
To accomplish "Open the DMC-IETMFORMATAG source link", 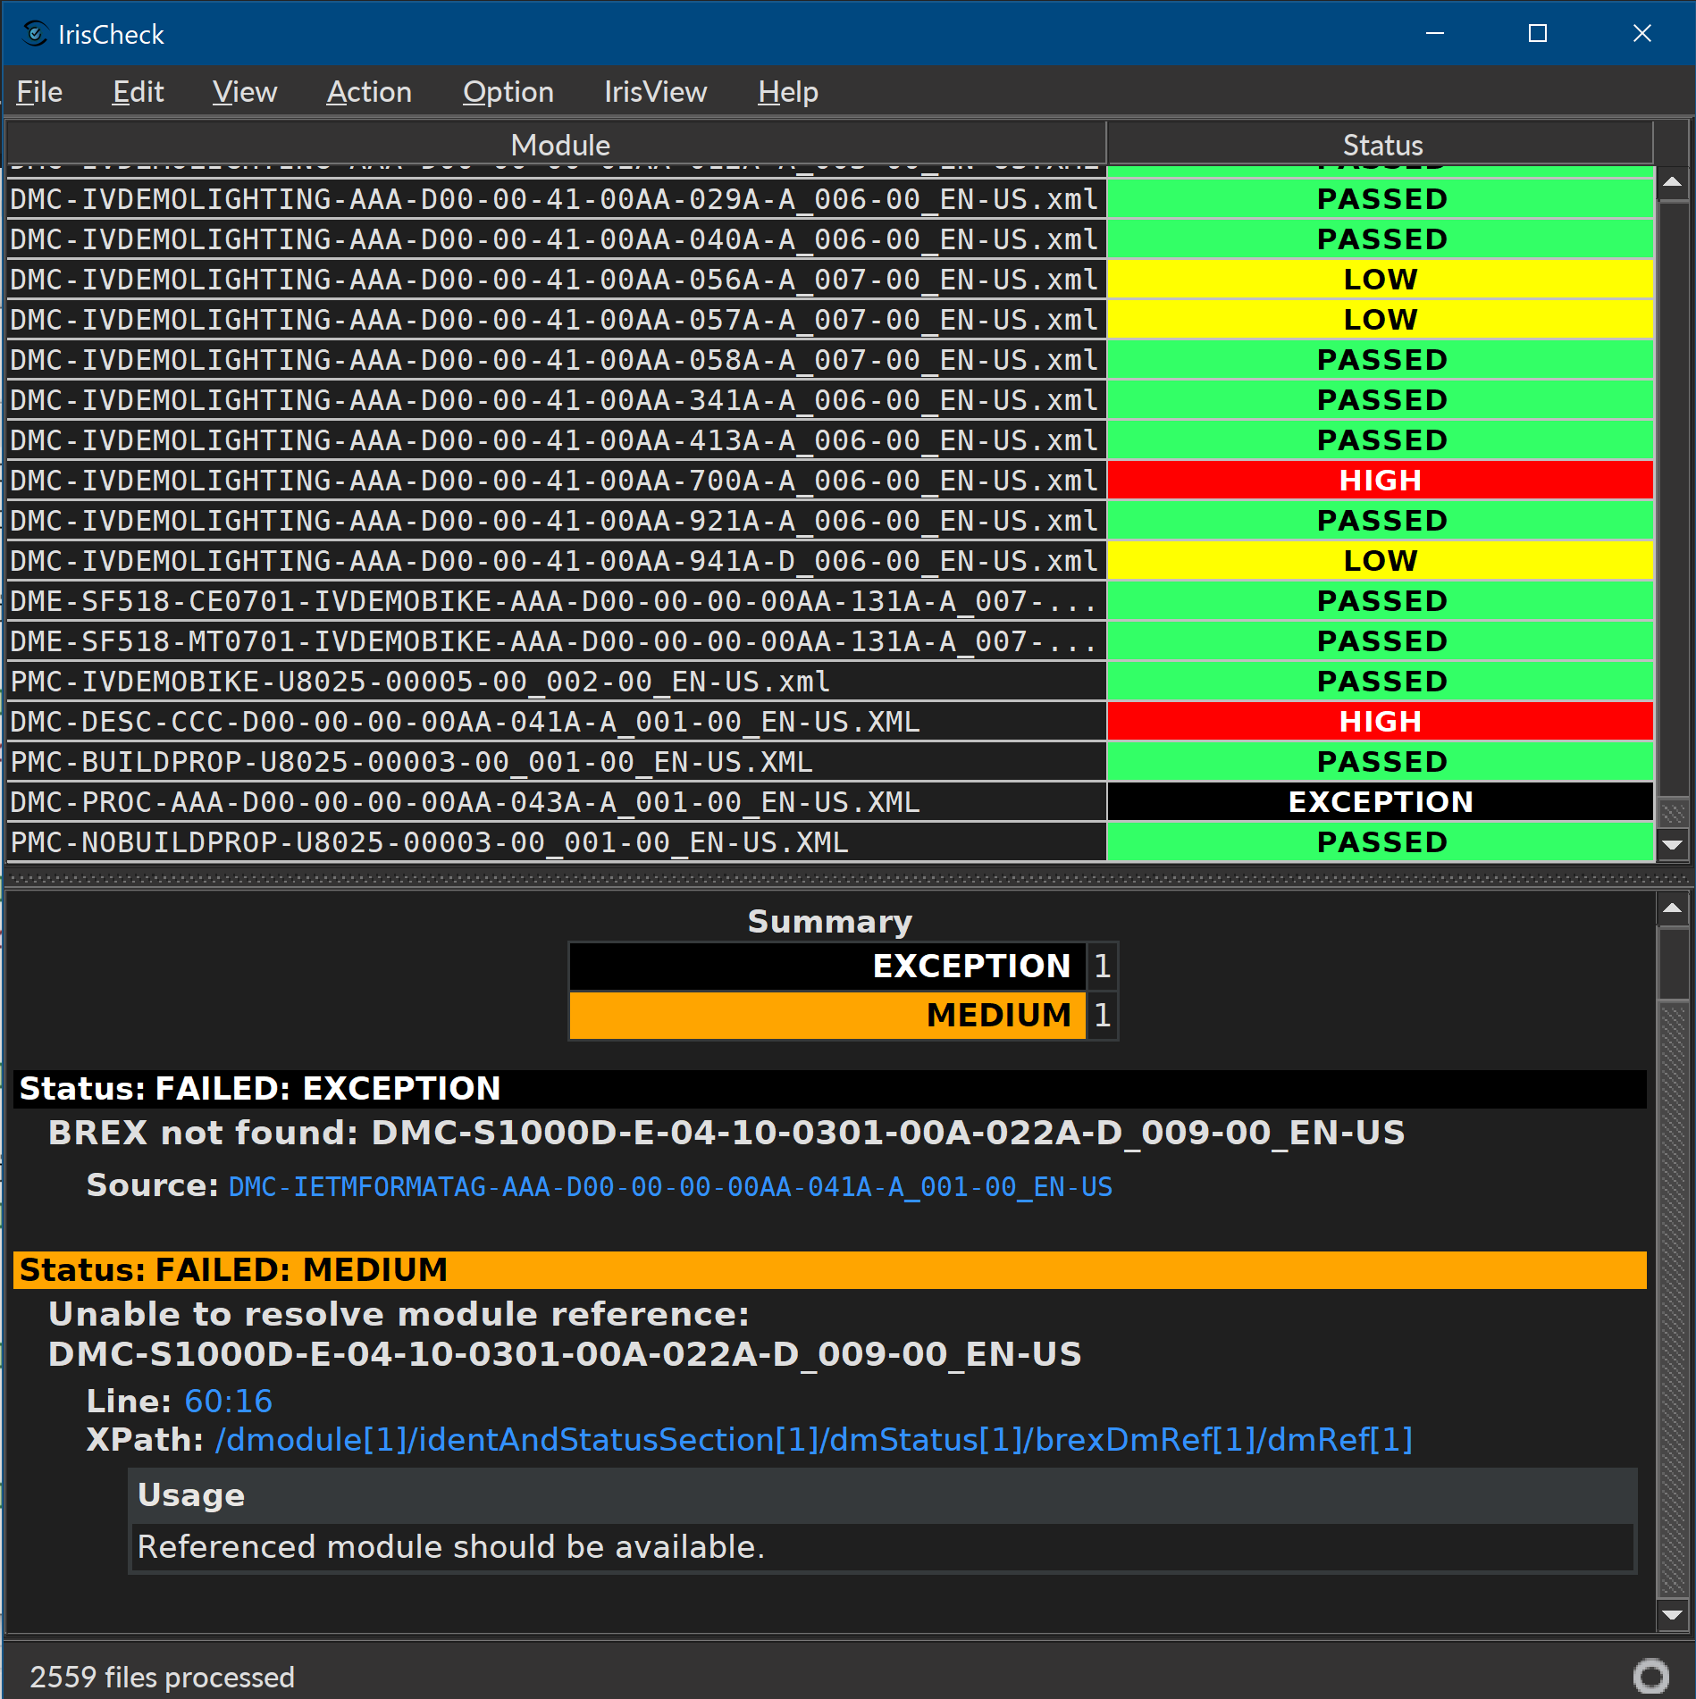I will click(670, 1186).
